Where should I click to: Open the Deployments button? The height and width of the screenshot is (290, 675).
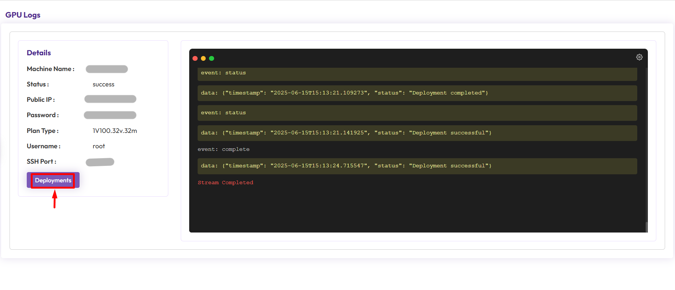click(53, 181)
